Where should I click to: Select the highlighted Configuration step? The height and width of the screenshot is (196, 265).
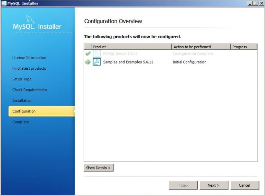click(42, 111)
